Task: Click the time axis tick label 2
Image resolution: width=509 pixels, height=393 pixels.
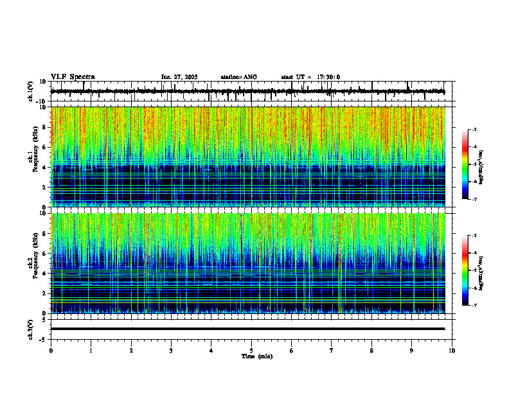Action: click(x=131, y=351)
